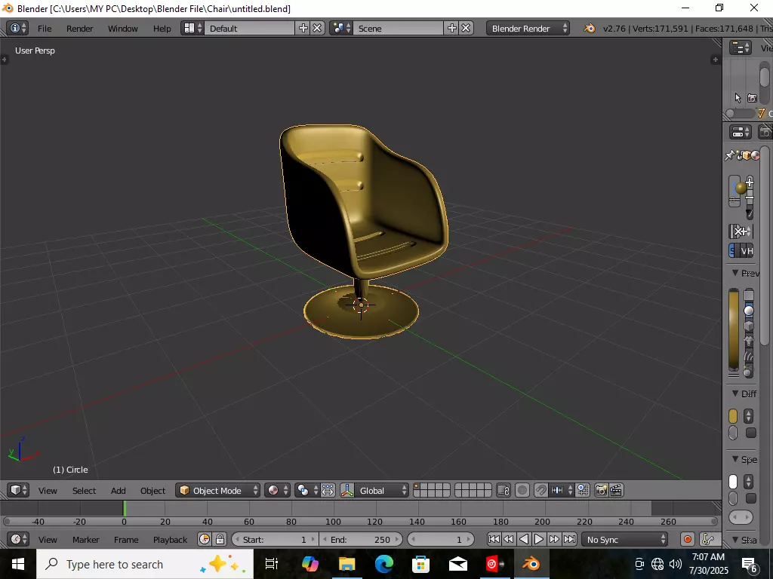Image resolution: width=773 pixels, height=579 pixels.
Task: Open the pivot point selector
Action: pos(306,490)
